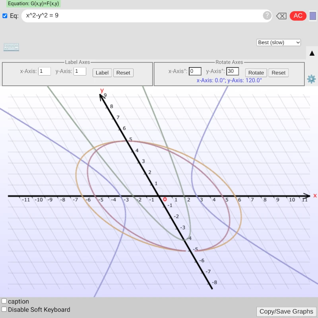Open the Best (slow) quality dropdown
The width and height of the screenshot is (318, 318).
click(279, 43)
